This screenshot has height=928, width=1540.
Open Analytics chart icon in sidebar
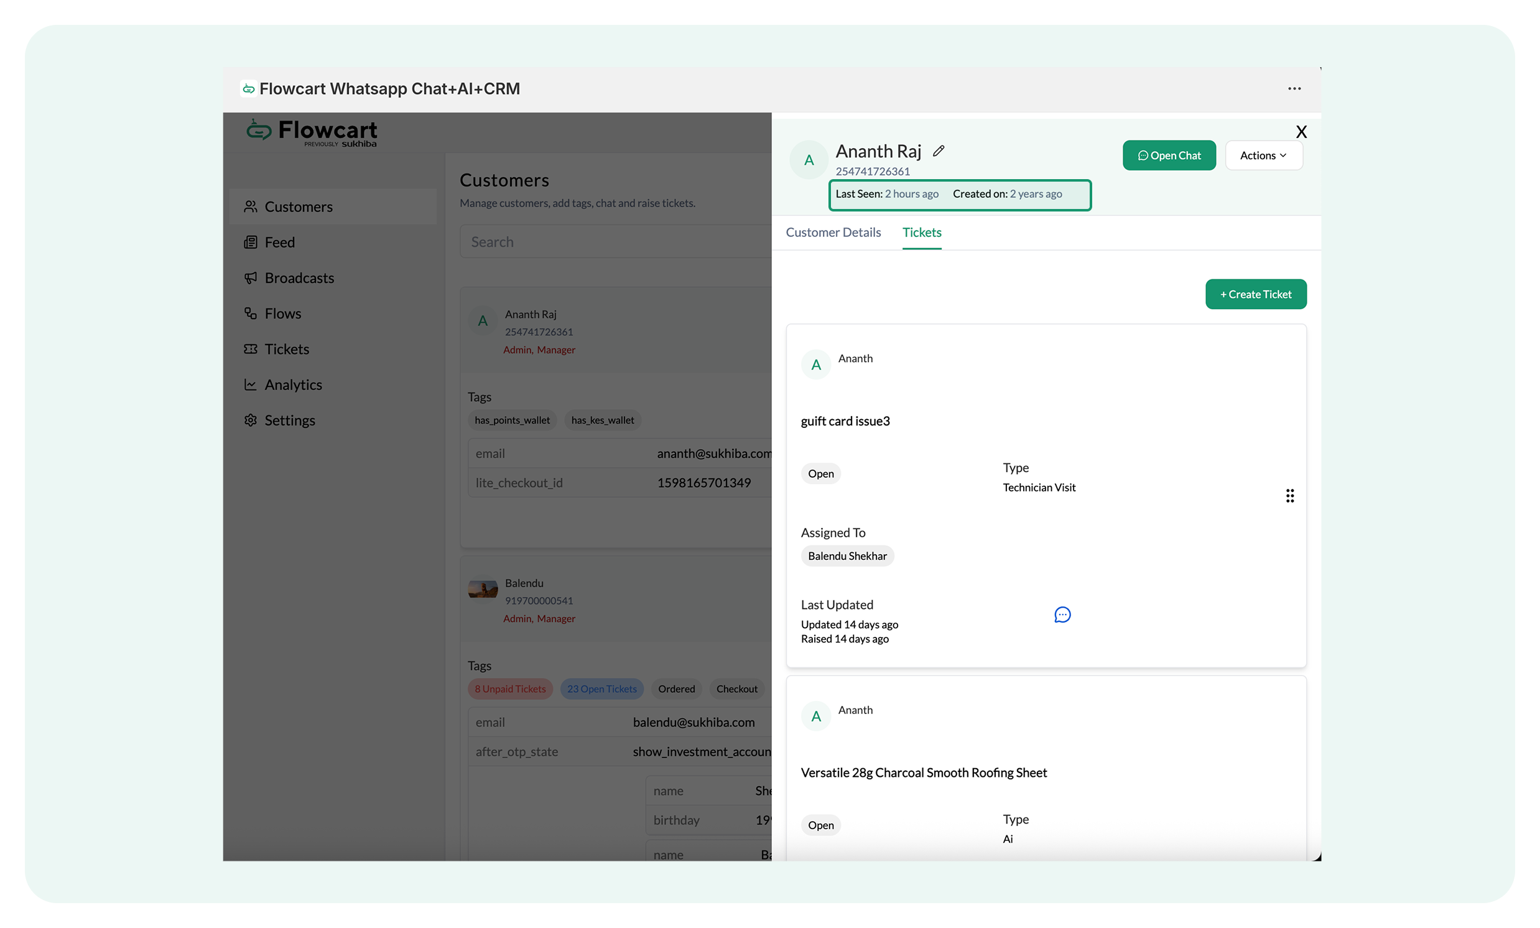[x=251, y=385]
